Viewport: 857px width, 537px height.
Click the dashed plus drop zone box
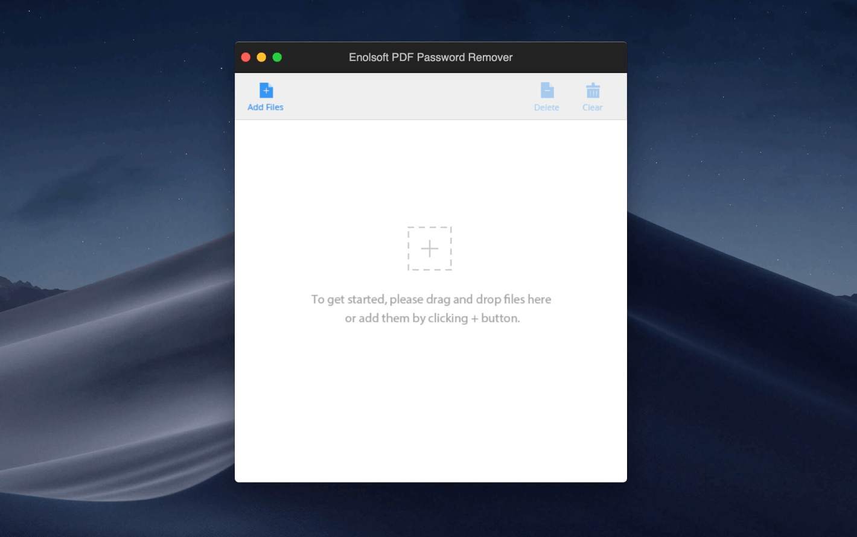(x=430, y=249)
